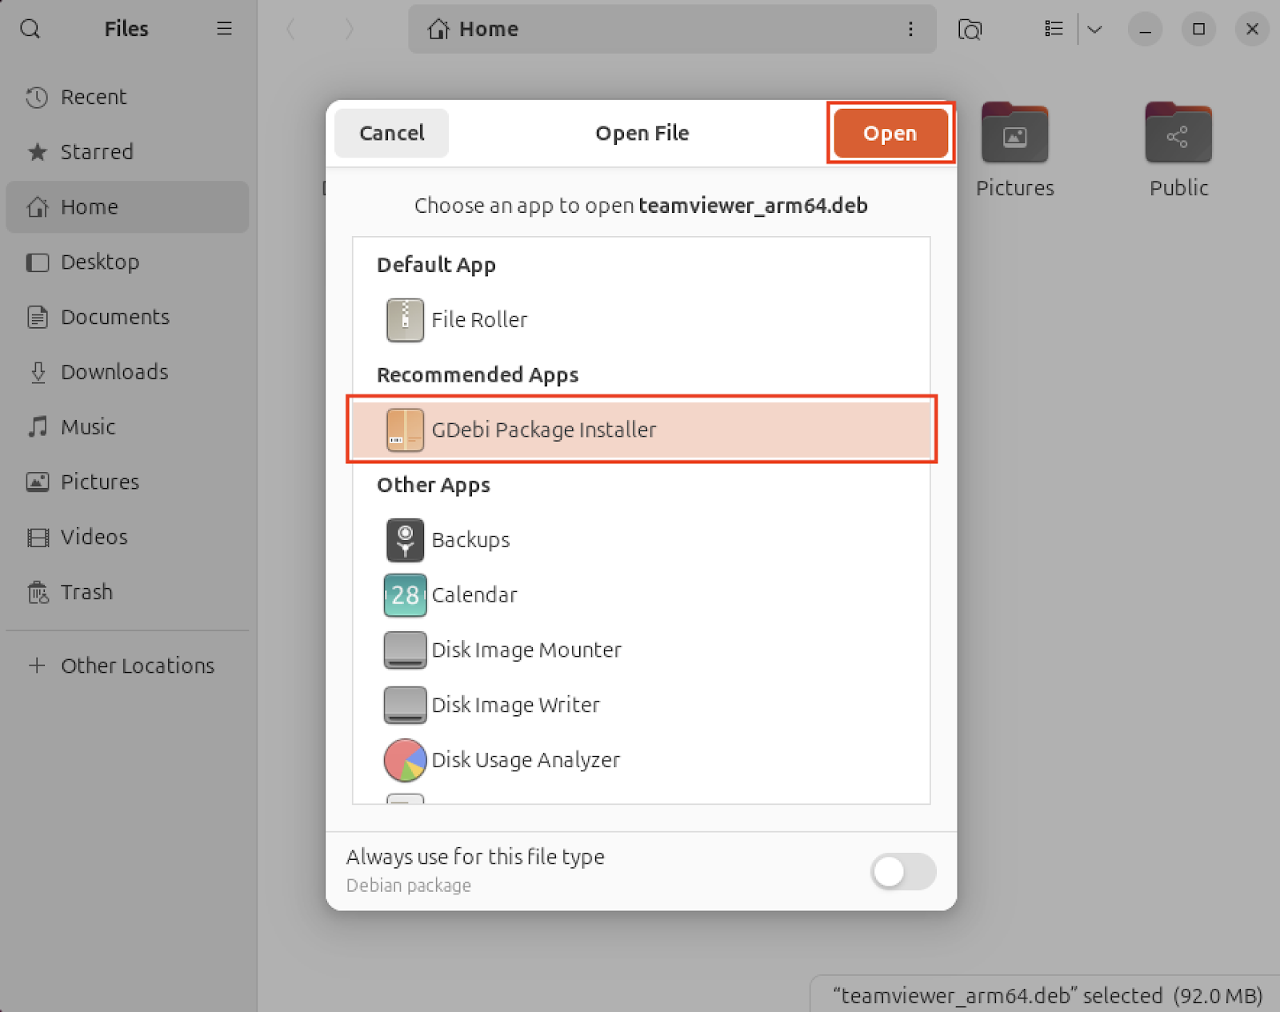1280x1012 pixels.
Task: Choose GDebi Package Installer to open the package
Action: point(544,430)
